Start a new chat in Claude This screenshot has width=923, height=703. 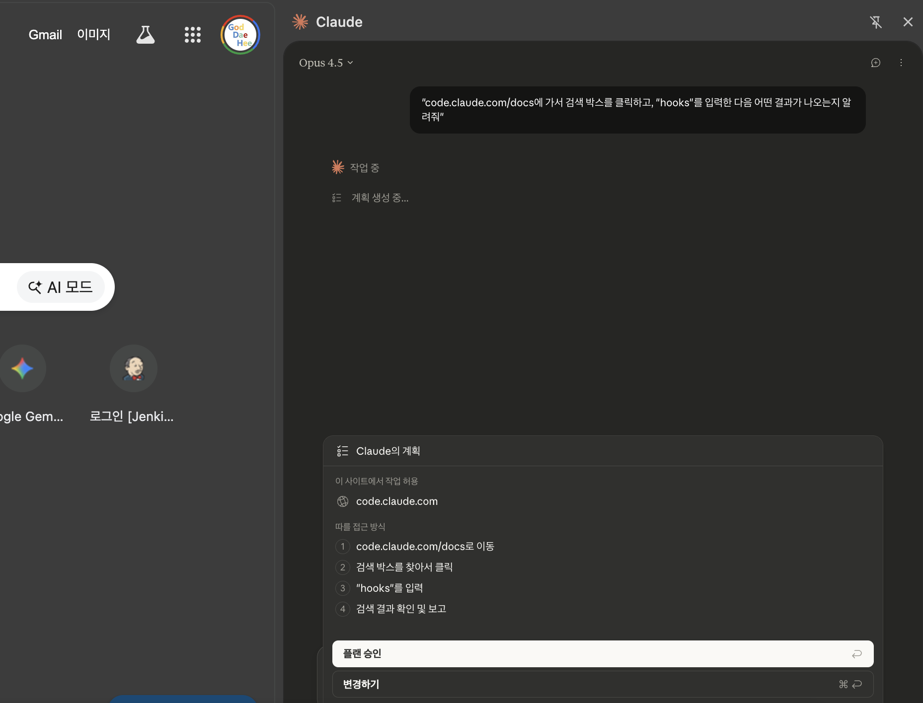(x=876, y=63)
